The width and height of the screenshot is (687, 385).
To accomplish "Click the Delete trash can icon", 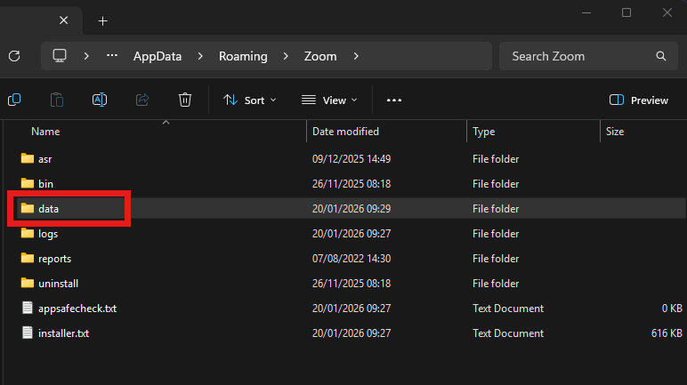I will pyautogui.click(x=185, y=100).
